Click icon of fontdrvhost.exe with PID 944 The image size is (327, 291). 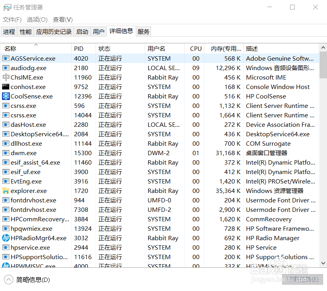(x=6, y=200)
